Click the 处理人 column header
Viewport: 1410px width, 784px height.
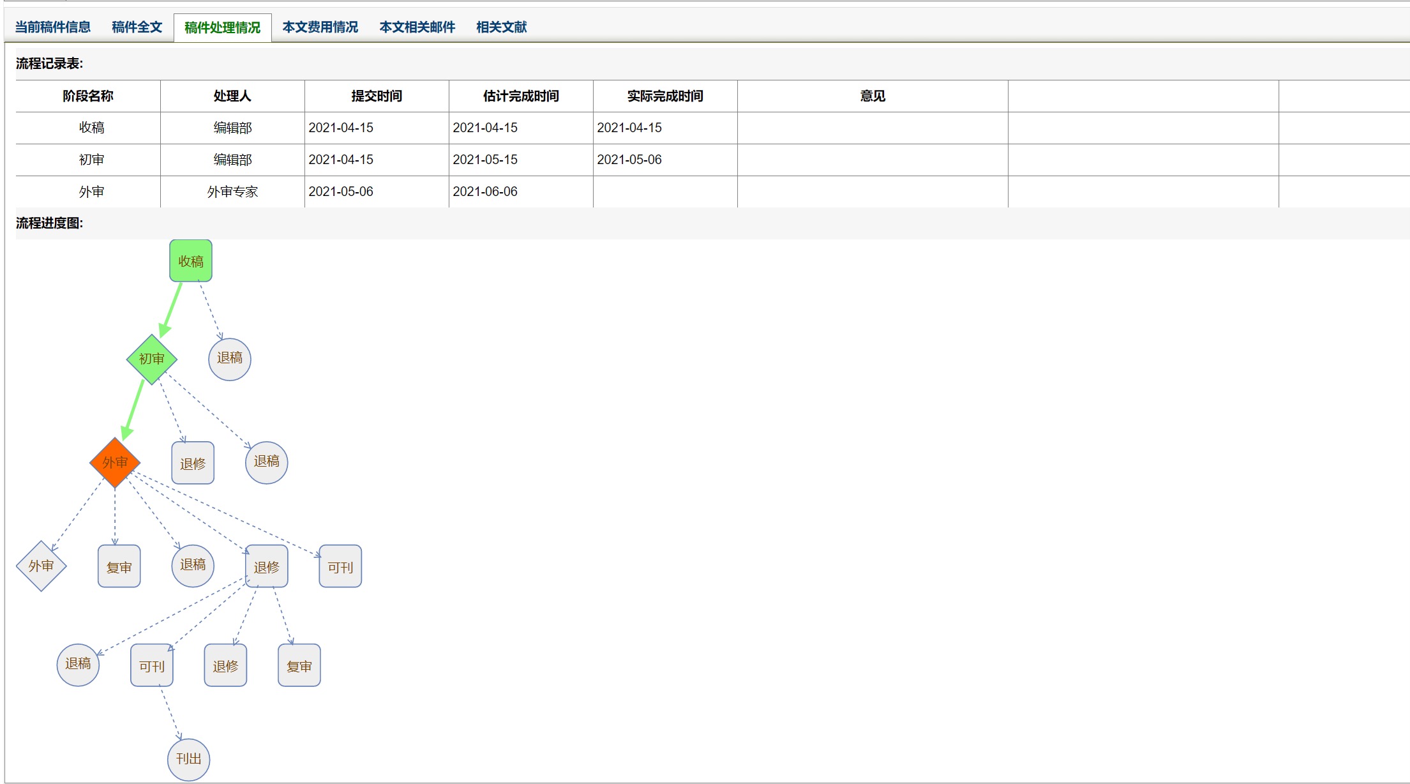(x=232, y=96)
